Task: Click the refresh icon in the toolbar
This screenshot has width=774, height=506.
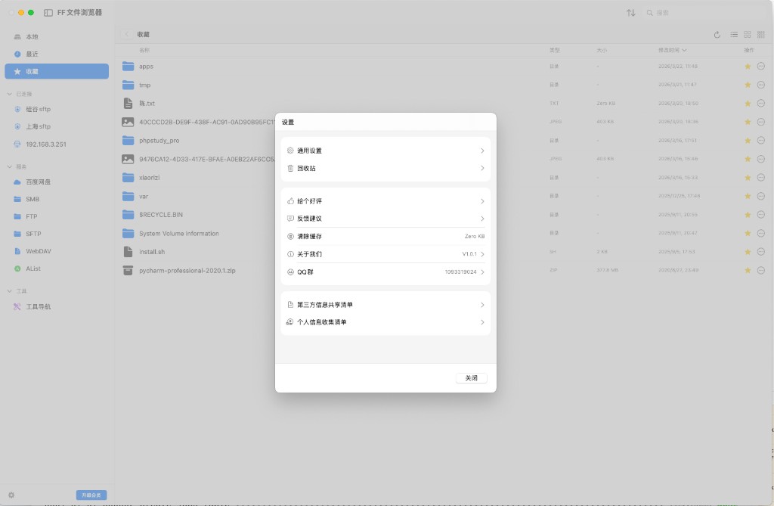Action: pyautogui.click(x=717, y=35)
